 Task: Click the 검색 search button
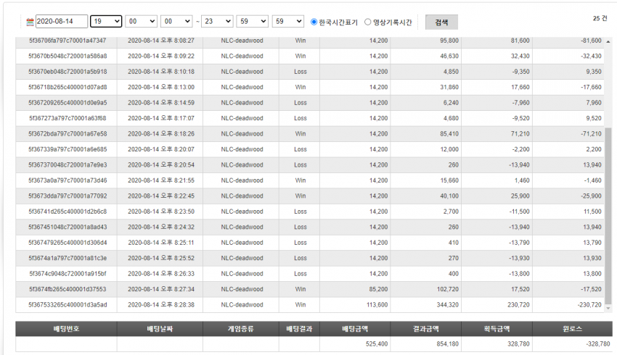[x=441, y=22]
